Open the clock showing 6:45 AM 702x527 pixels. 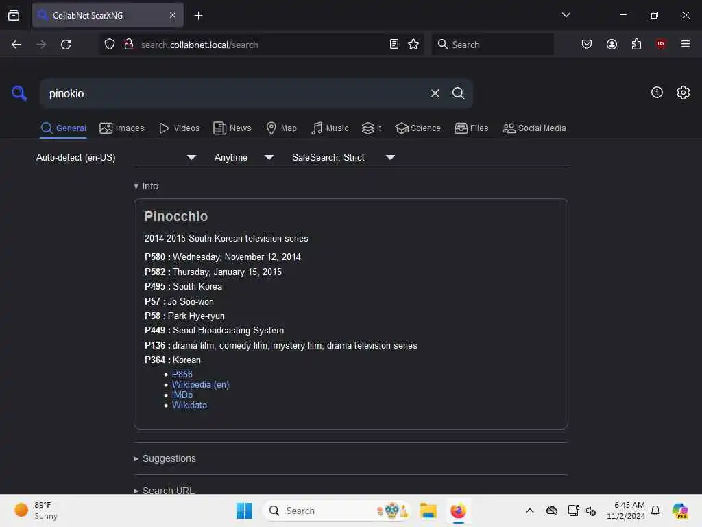pyautogui.click(x=626, y=511)
